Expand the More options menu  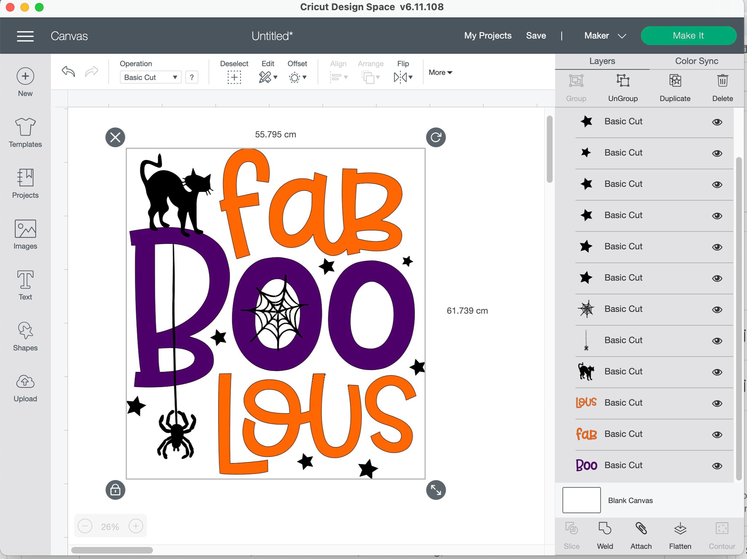pos(440,72)
